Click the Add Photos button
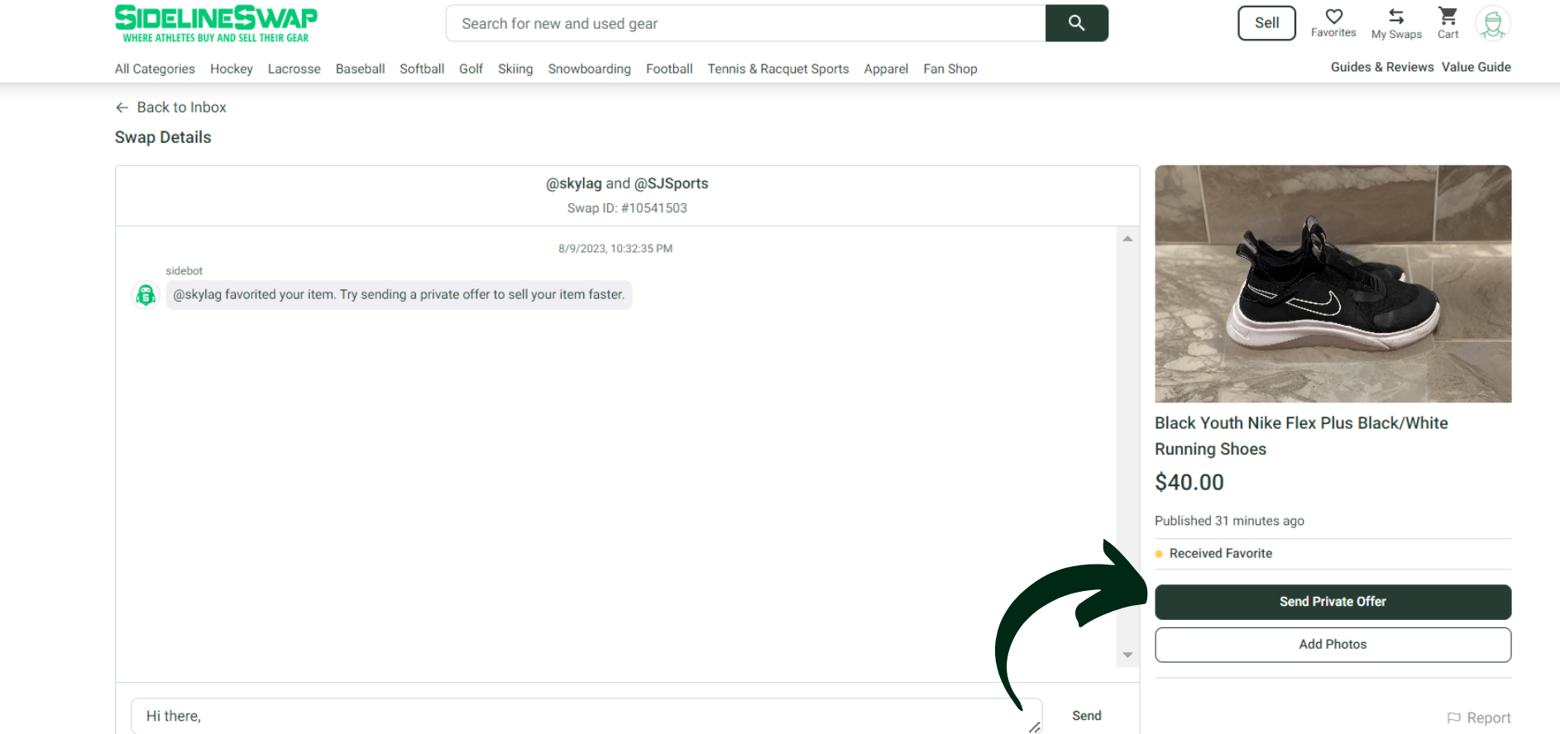Viewport: 1560px width, 734px height. coord(1333,645)
